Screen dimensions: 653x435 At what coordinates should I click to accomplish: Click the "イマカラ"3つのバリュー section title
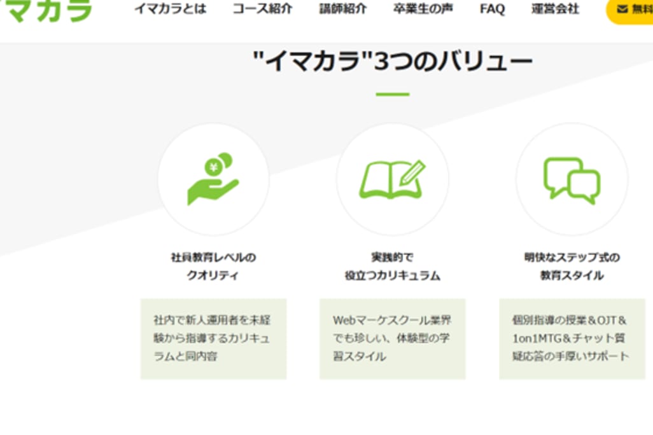(x=392, y=62)
